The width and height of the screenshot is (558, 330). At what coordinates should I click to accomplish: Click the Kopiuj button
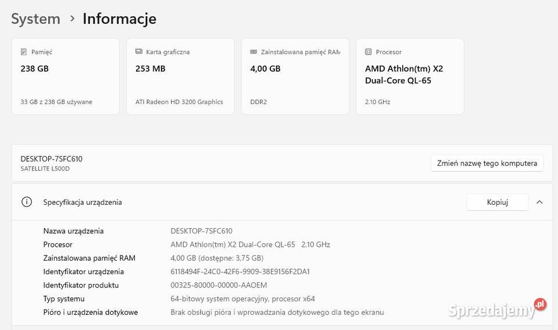click(x=498, y=202)
